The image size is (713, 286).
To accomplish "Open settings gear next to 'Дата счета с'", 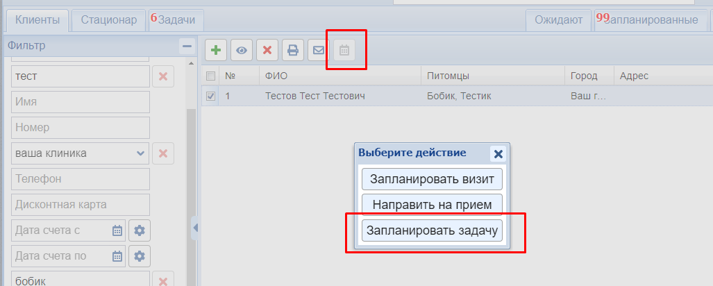I will (140, 230).
